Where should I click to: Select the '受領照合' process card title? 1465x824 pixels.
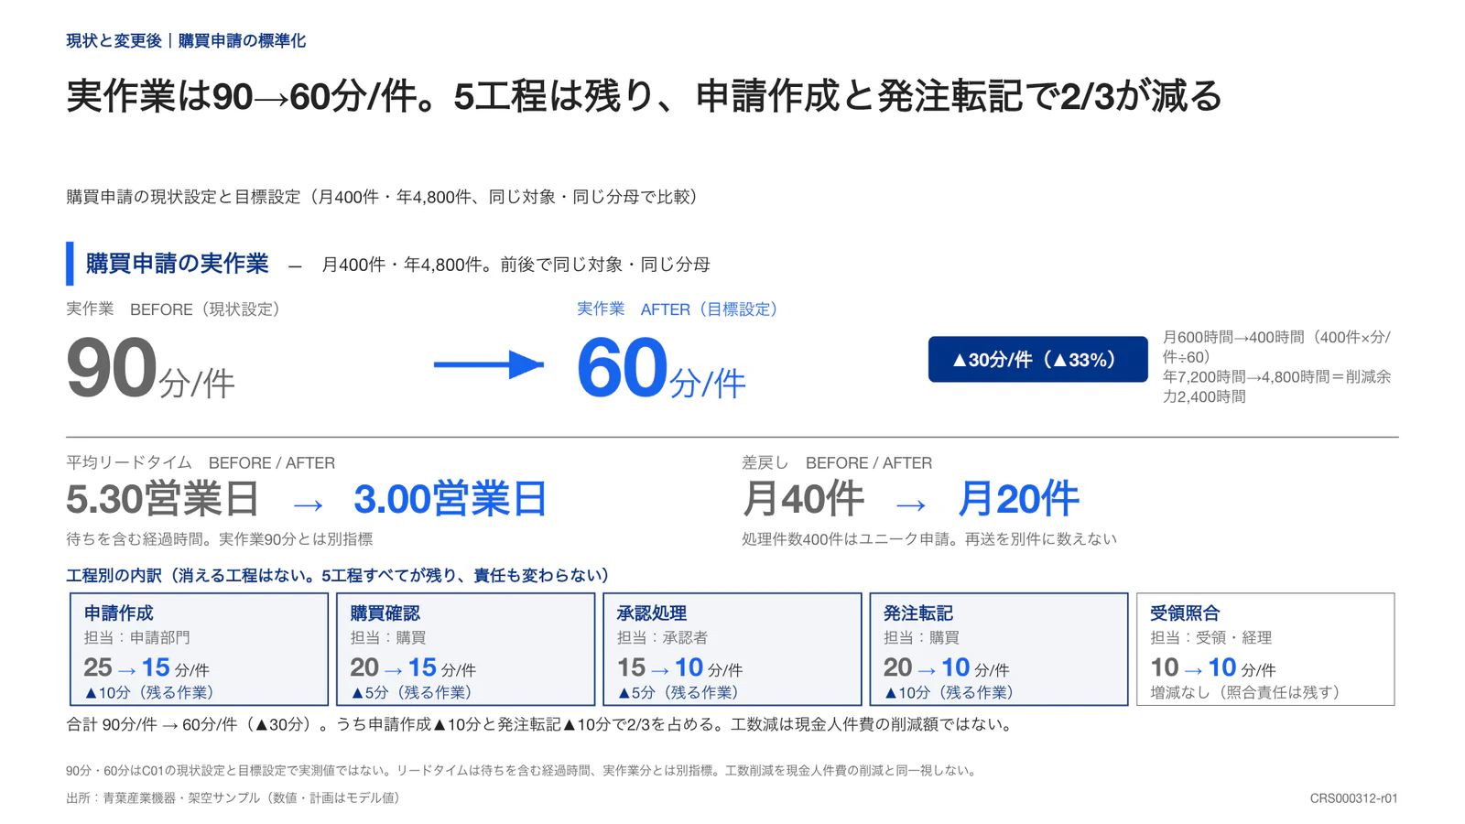coord(1185,613)
